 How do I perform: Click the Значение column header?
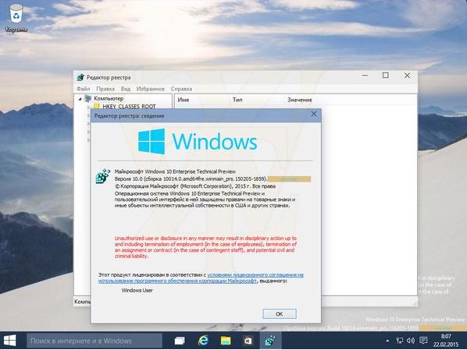tap(300, 100)
